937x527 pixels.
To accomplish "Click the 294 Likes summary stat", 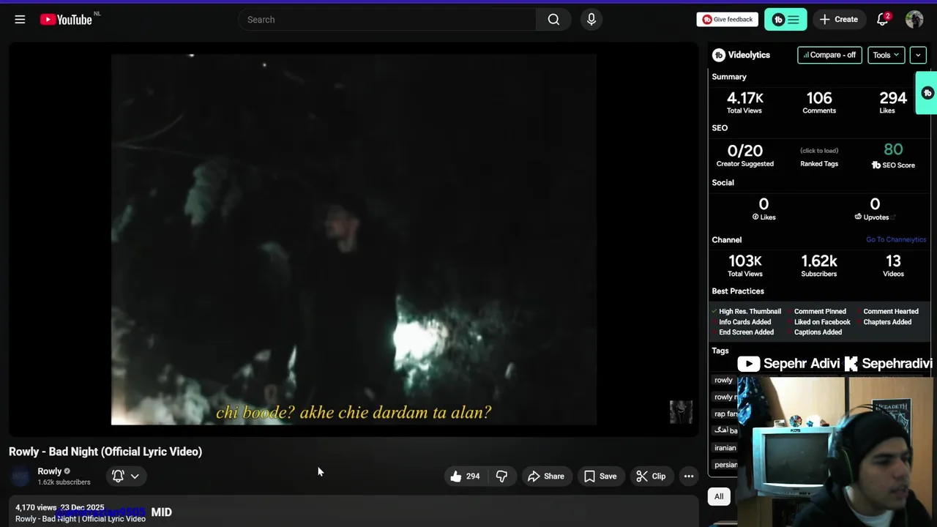I will tap(893, 98).
